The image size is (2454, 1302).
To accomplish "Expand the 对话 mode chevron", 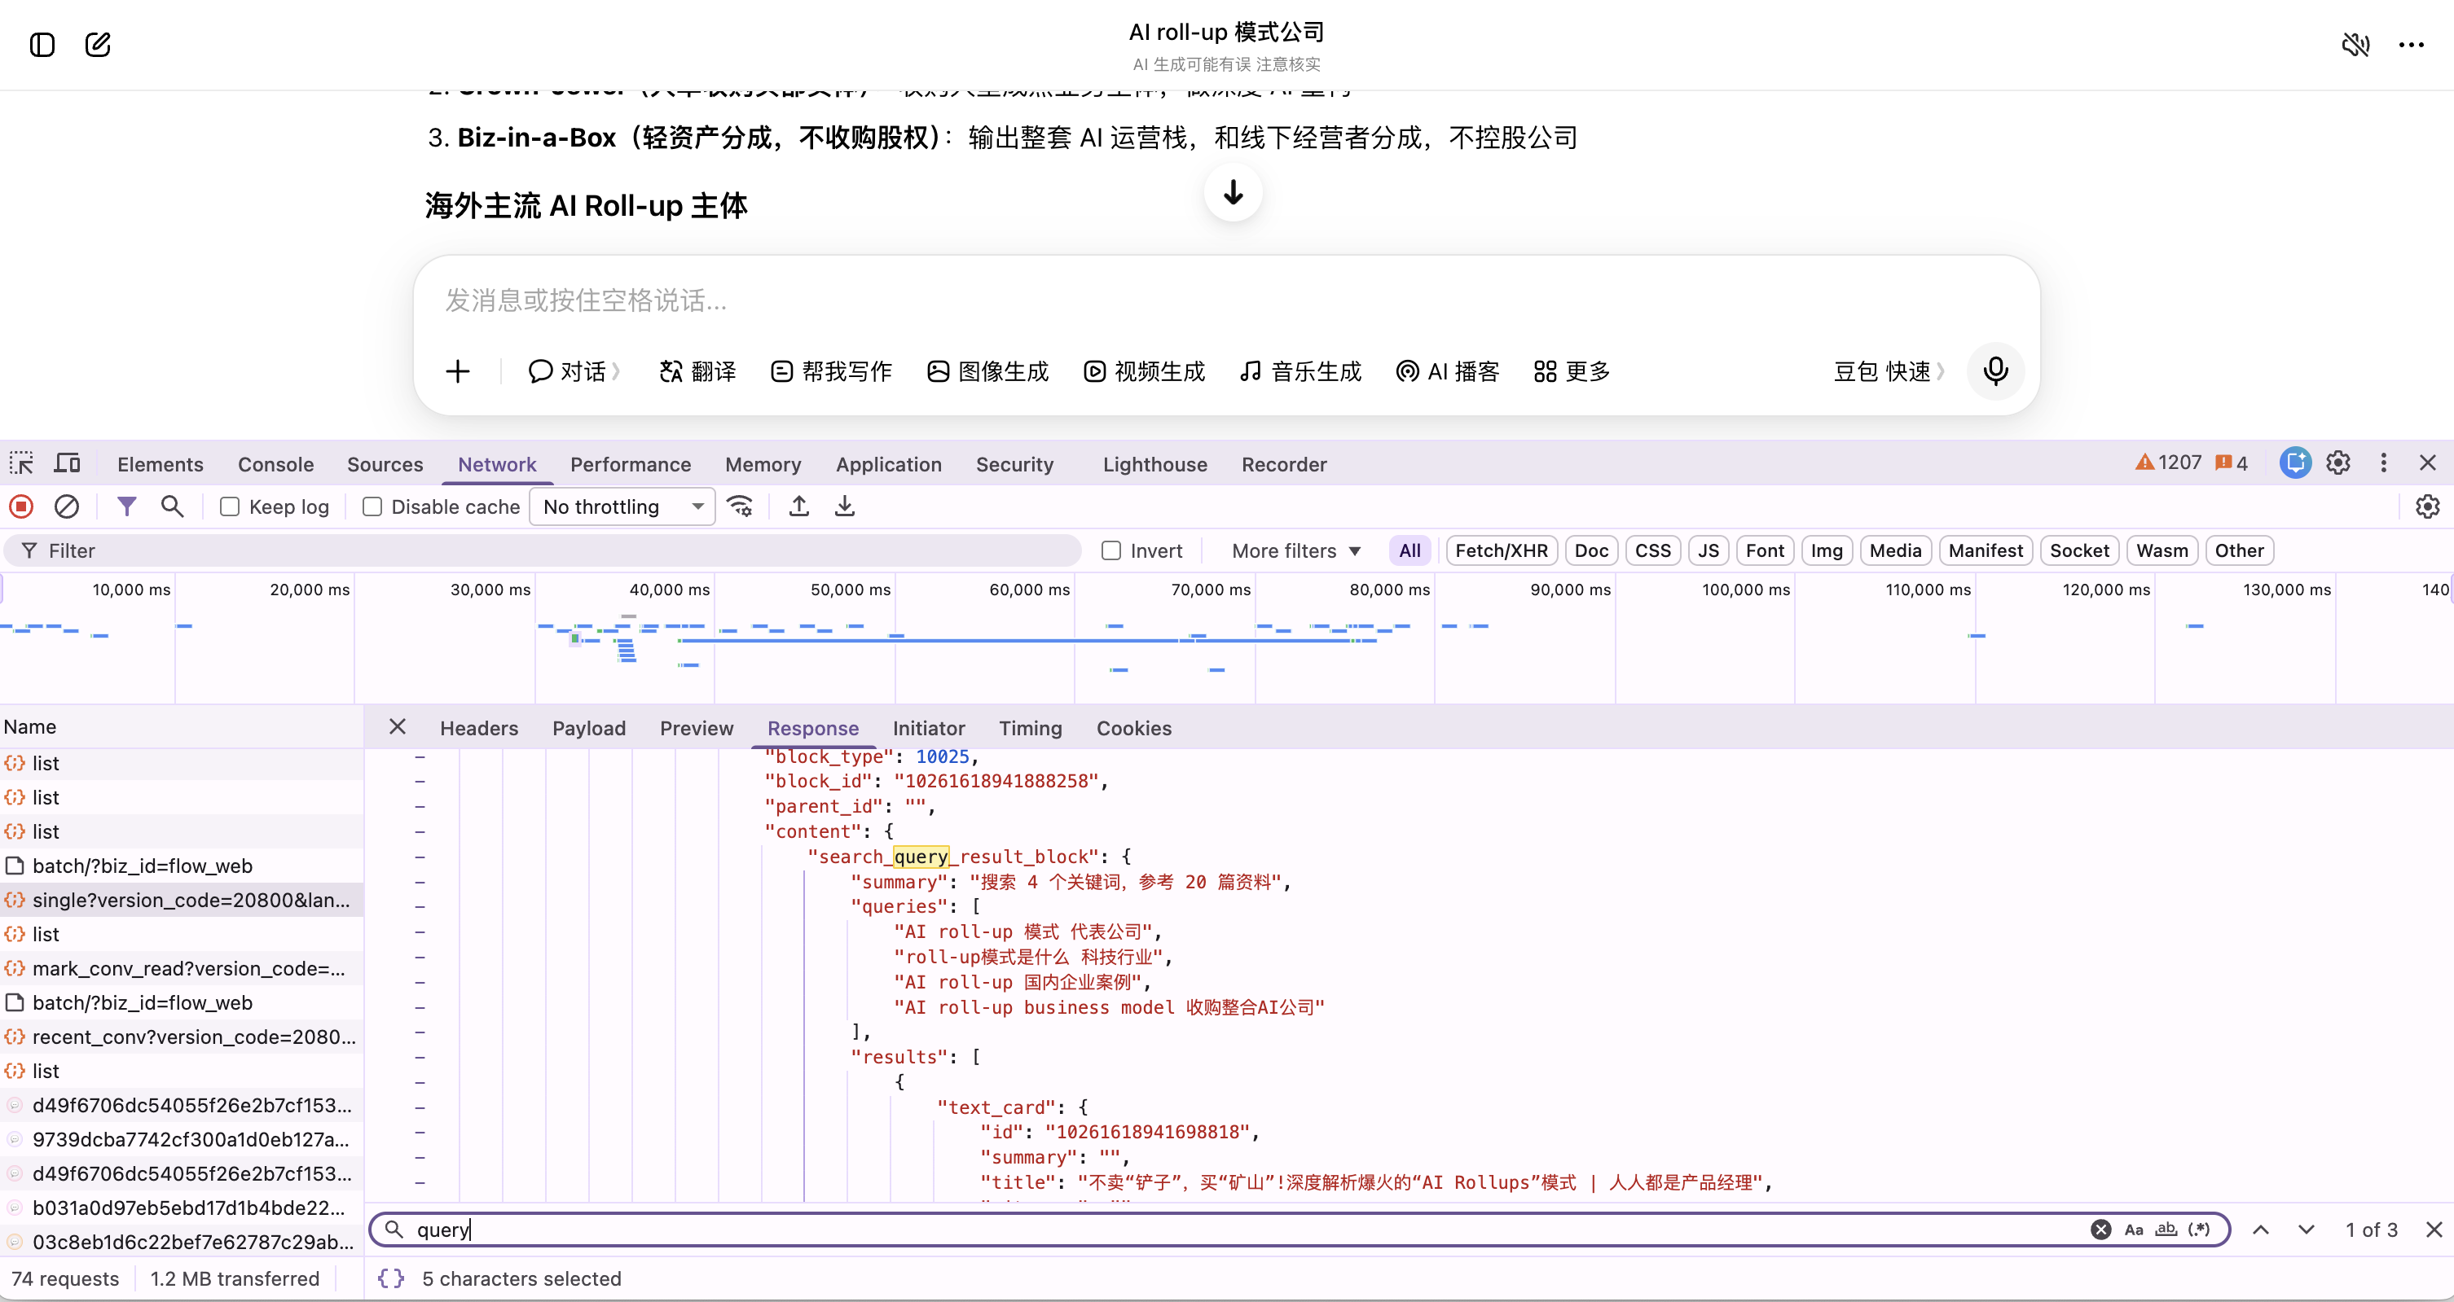I will click(x=617, y=371).
